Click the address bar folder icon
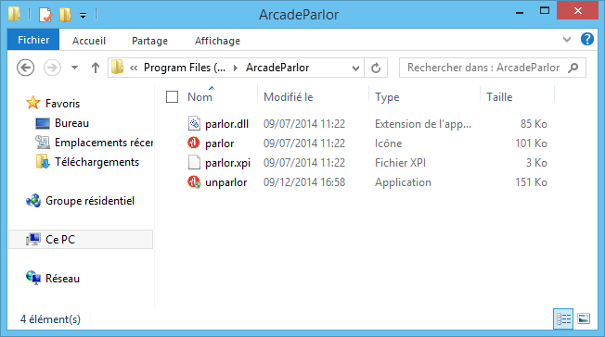The image size is (605, 337). coord(117,67)
